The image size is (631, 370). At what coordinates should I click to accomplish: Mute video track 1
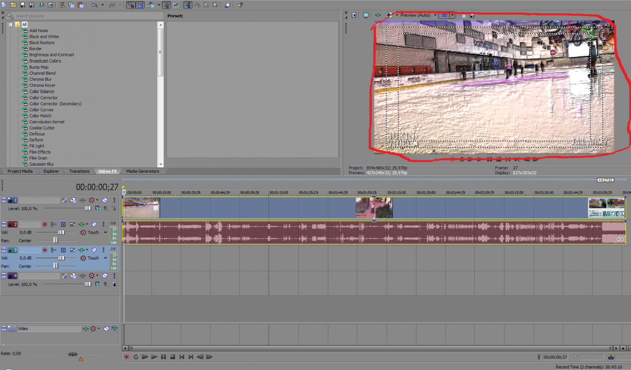(105, 200)
